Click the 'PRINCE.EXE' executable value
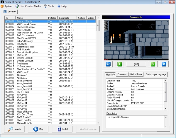 pos(138,103)
